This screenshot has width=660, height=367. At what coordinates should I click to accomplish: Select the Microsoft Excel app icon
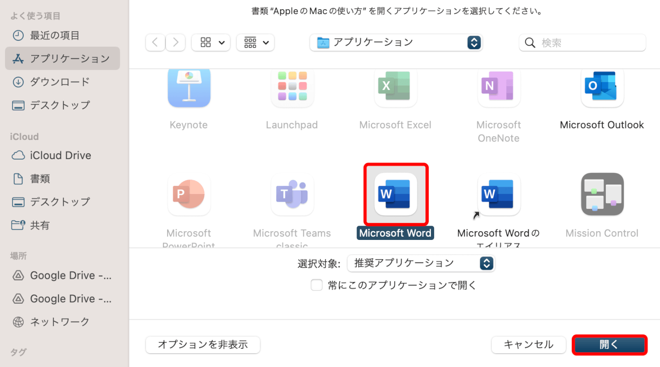click(395, 88)
